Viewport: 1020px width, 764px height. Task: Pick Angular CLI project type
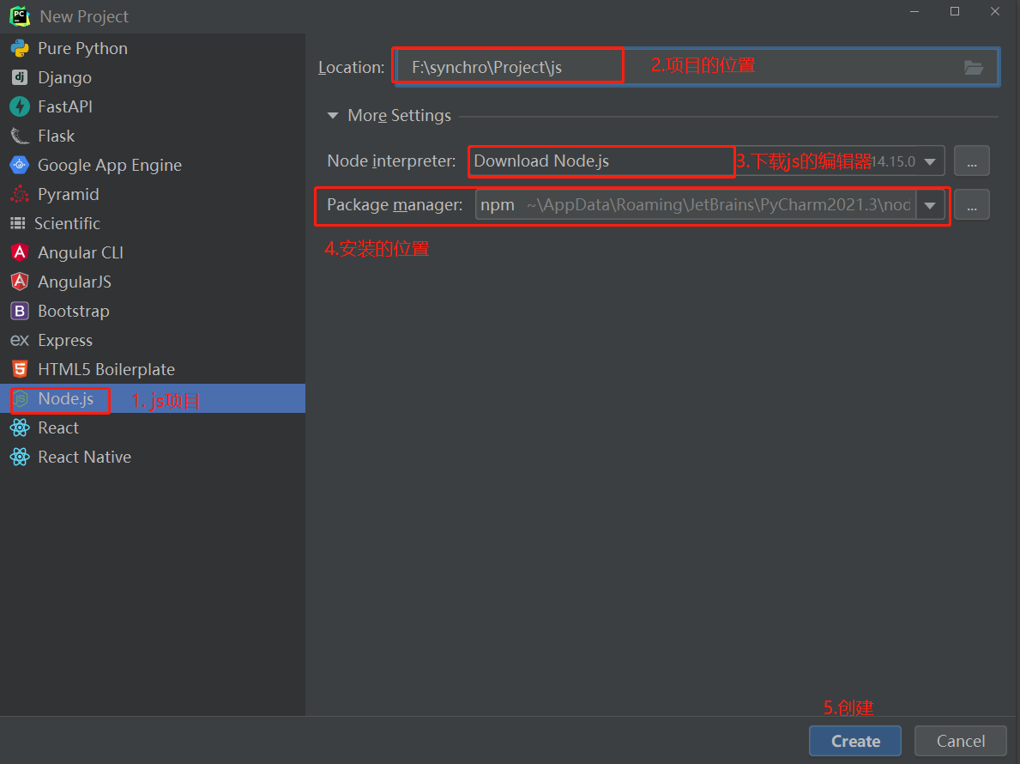coord(152,252)
